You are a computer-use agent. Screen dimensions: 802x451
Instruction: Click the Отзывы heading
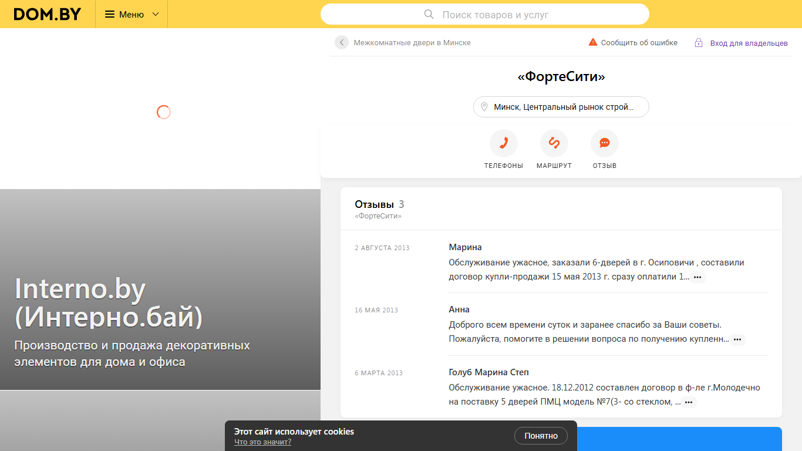click(374, 204)
